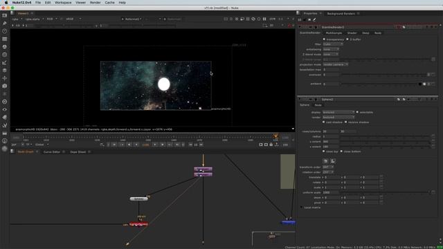Open the projection mode dropdown

click(x=336, y=64)
